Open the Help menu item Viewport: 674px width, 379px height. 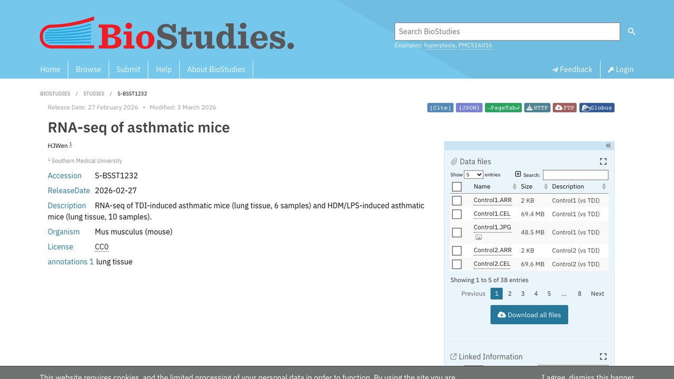164,69
